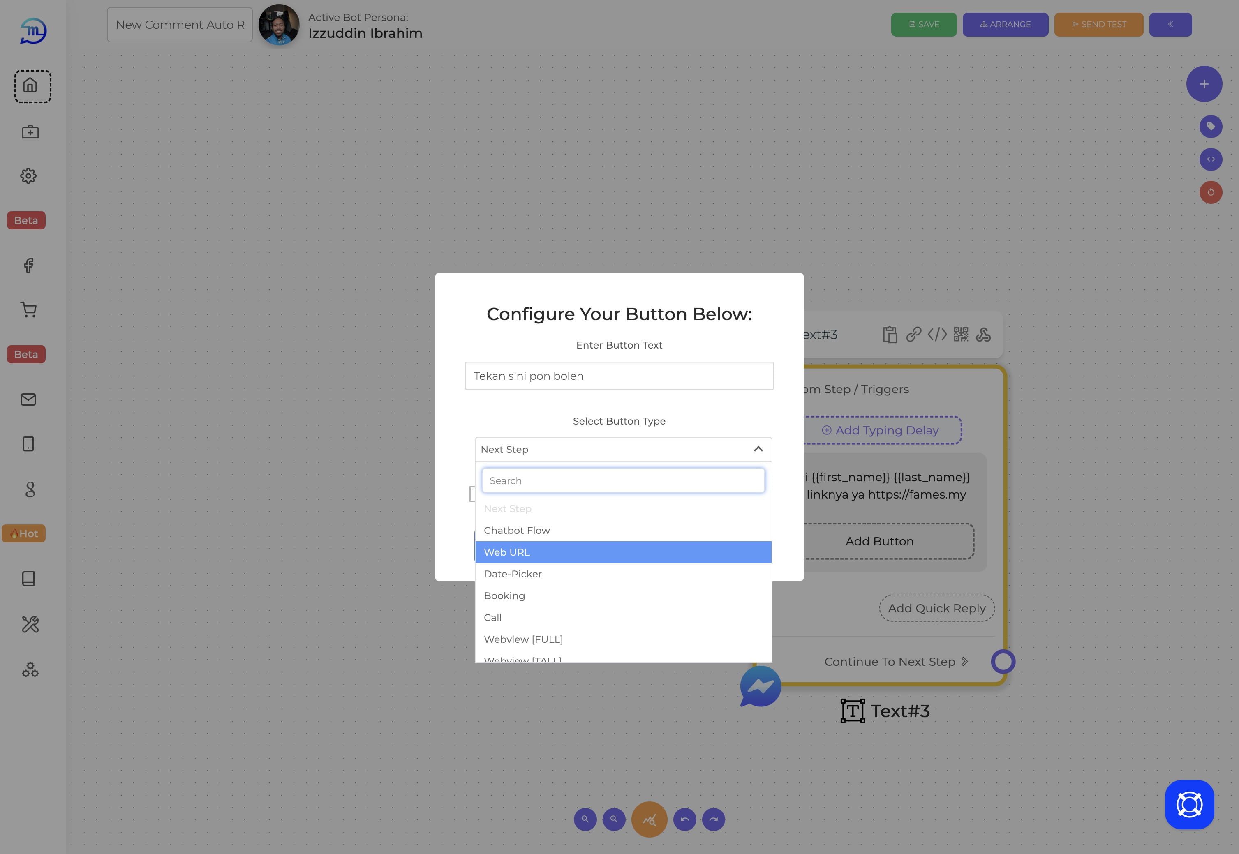Search within the button type search box
This screenshot has width=1239, height=854.
coord(622,479)
